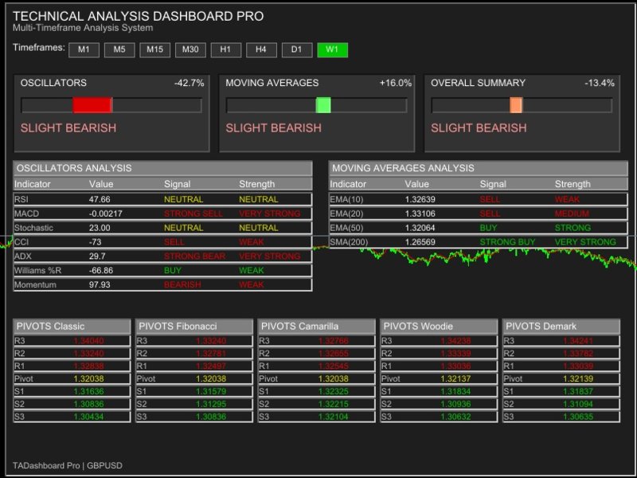Select Camarilla R1 value 1.32545
Viewport: 637px width, 478px height.
(x=333, y=366)
